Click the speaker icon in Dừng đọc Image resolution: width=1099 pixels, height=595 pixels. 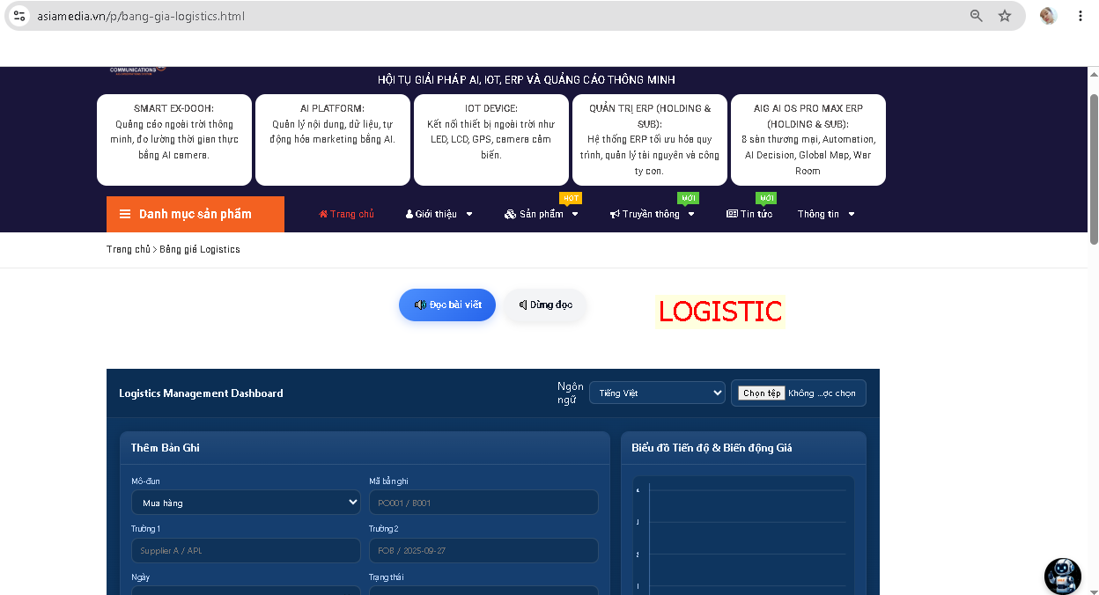(x=523, y=305)
